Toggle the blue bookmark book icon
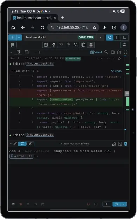Screen dimensions: 137x219 coord(126,144)
